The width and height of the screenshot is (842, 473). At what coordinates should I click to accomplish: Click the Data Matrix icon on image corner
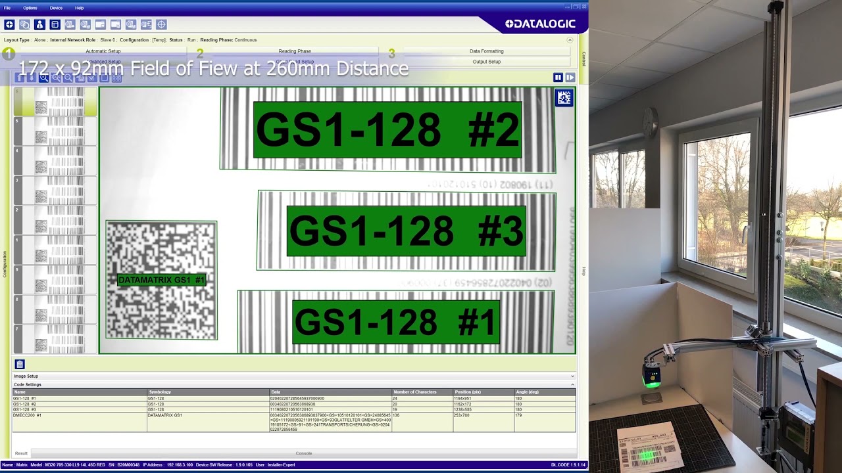(564, 98)
